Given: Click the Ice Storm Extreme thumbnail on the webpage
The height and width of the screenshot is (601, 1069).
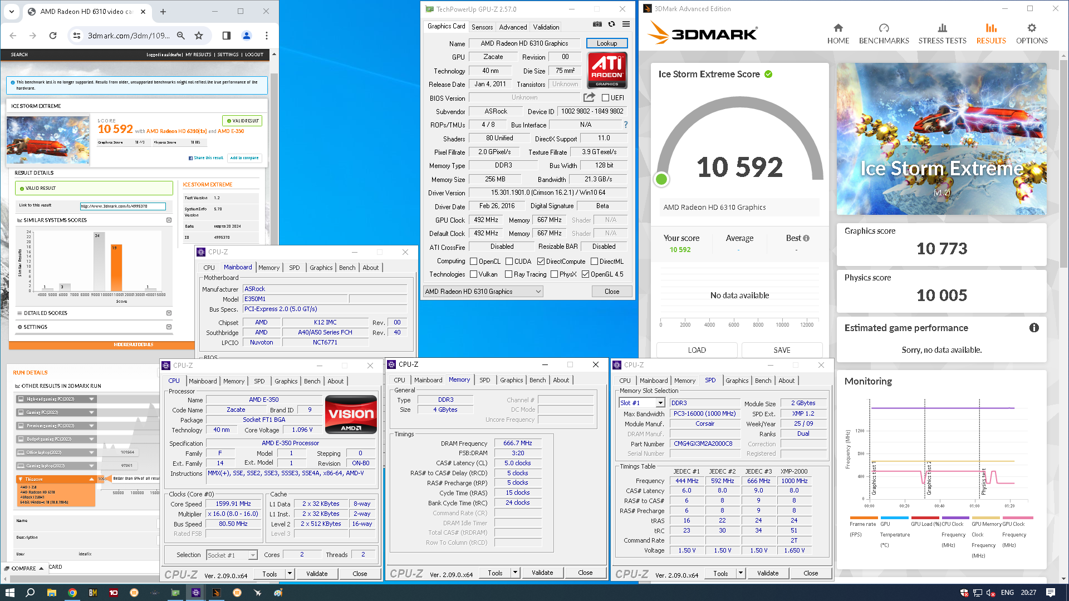Looking at the screenshot, I should 48,140.
